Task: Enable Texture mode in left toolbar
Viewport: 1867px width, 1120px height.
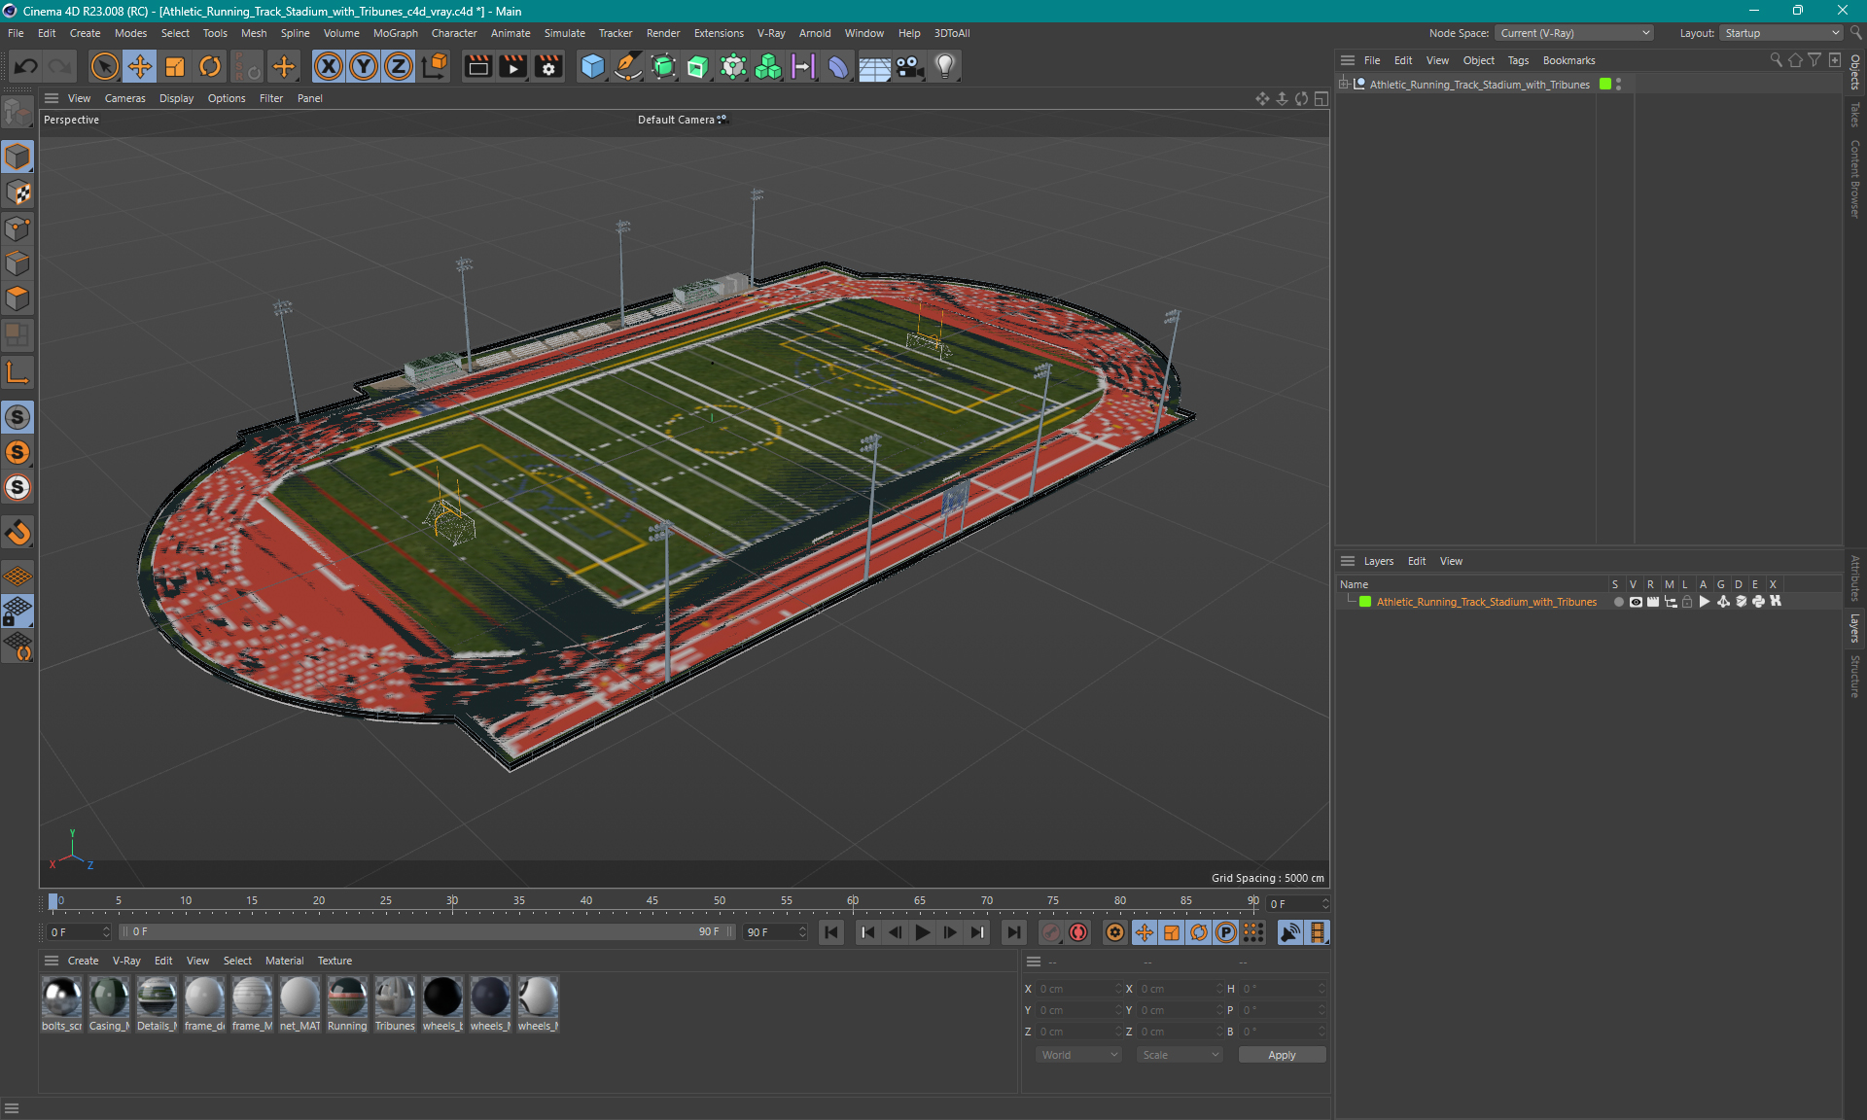Action: (18, 192)
